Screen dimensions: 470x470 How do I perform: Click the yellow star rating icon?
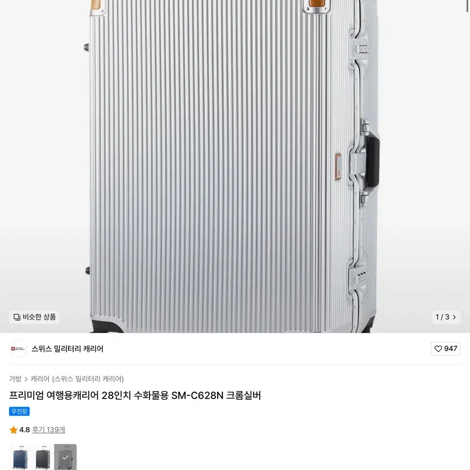tap(14, 430)
